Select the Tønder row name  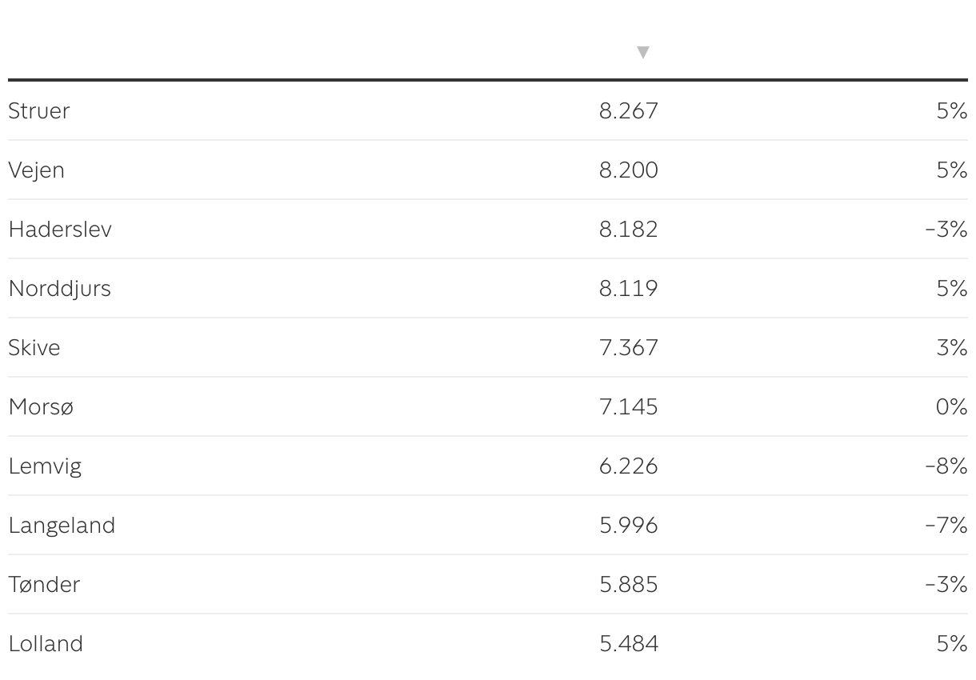[45, 585]
